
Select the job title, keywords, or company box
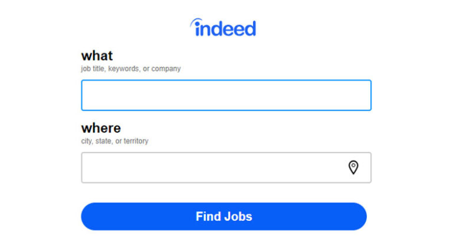coord(226,95)
